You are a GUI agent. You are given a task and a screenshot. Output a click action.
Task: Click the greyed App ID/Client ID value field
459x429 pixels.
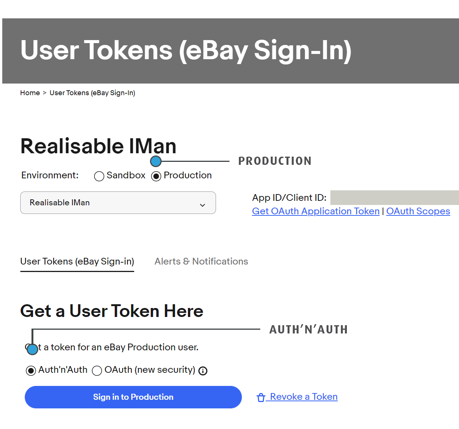tap(394, 197)
